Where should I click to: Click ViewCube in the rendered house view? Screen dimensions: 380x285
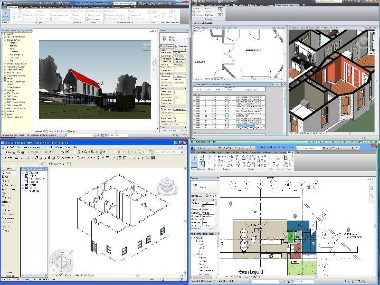click(146, 46)
